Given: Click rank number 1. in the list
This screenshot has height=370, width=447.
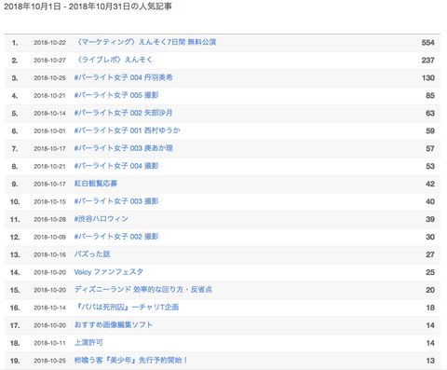Looking at the screenshot, I should click(x=15, y=43).
